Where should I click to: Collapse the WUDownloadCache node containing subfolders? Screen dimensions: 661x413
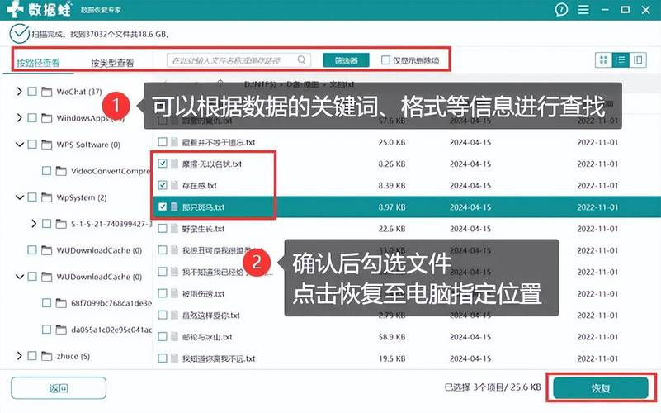click(x=19, y=277)
